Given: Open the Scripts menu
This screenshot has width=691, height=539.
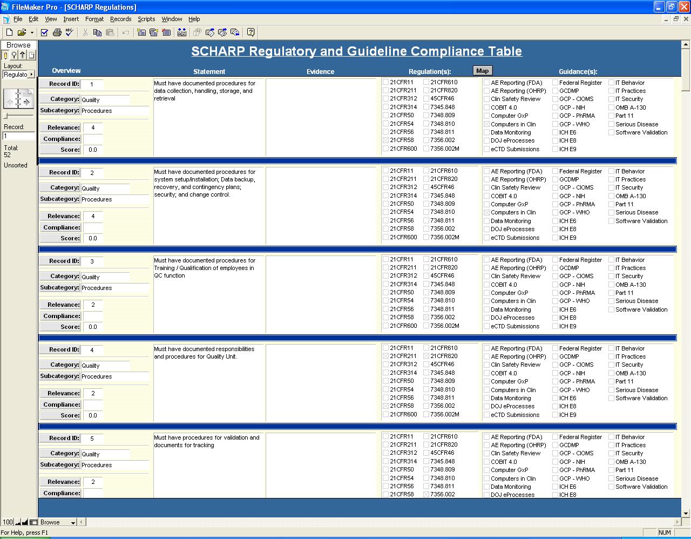Looking at the screenshot, I should click(x=146, y=19).
